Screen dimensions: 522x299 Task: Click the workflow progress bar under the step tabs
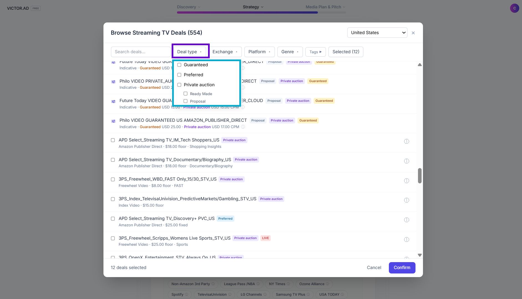click(x=261, y=12)
